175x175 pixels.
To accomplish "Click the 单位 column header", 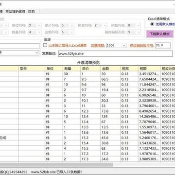I will 54,69.
